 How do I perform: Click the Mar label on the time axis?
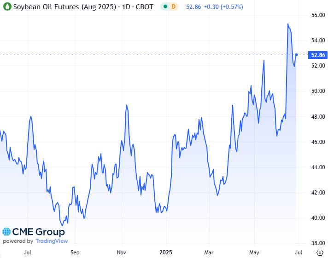click(209, 252)
